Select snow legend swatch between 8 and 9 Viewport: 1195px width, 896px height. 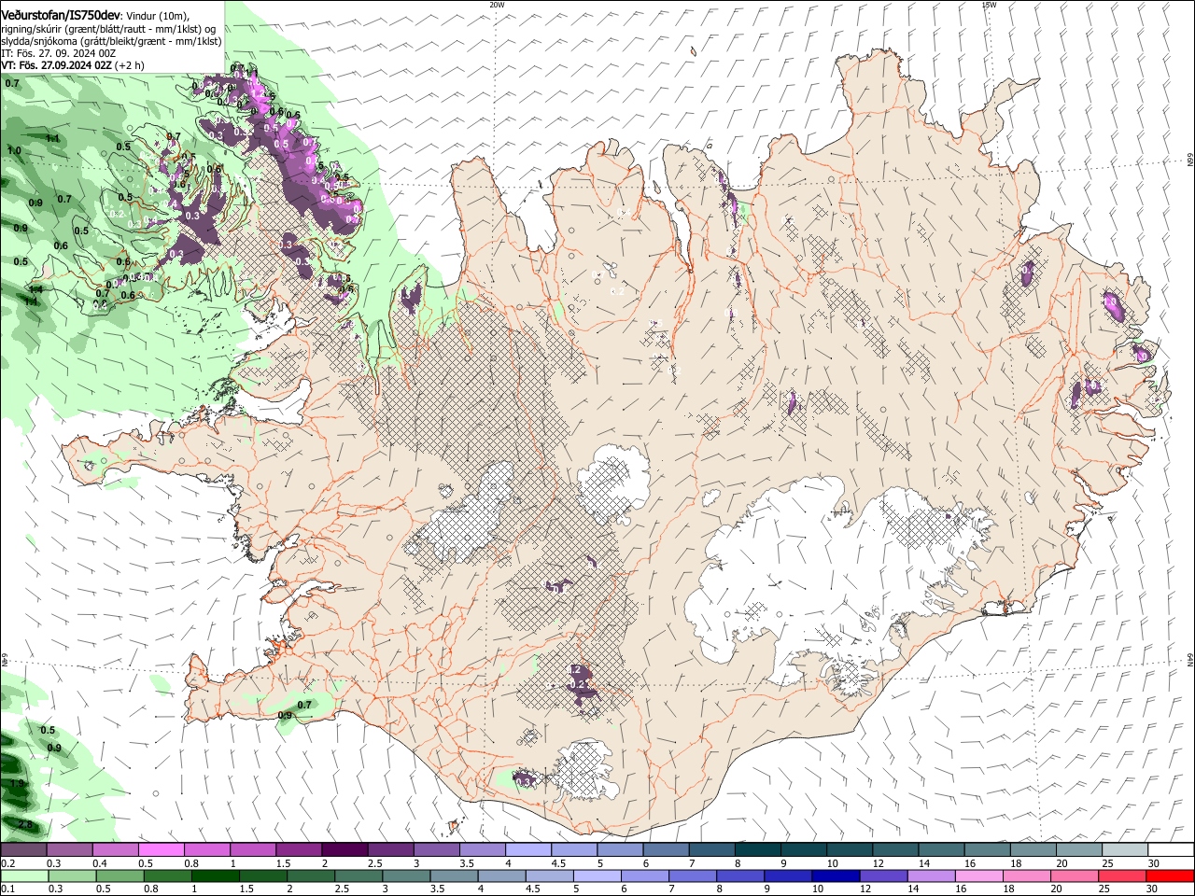click(x=757, y=849)
